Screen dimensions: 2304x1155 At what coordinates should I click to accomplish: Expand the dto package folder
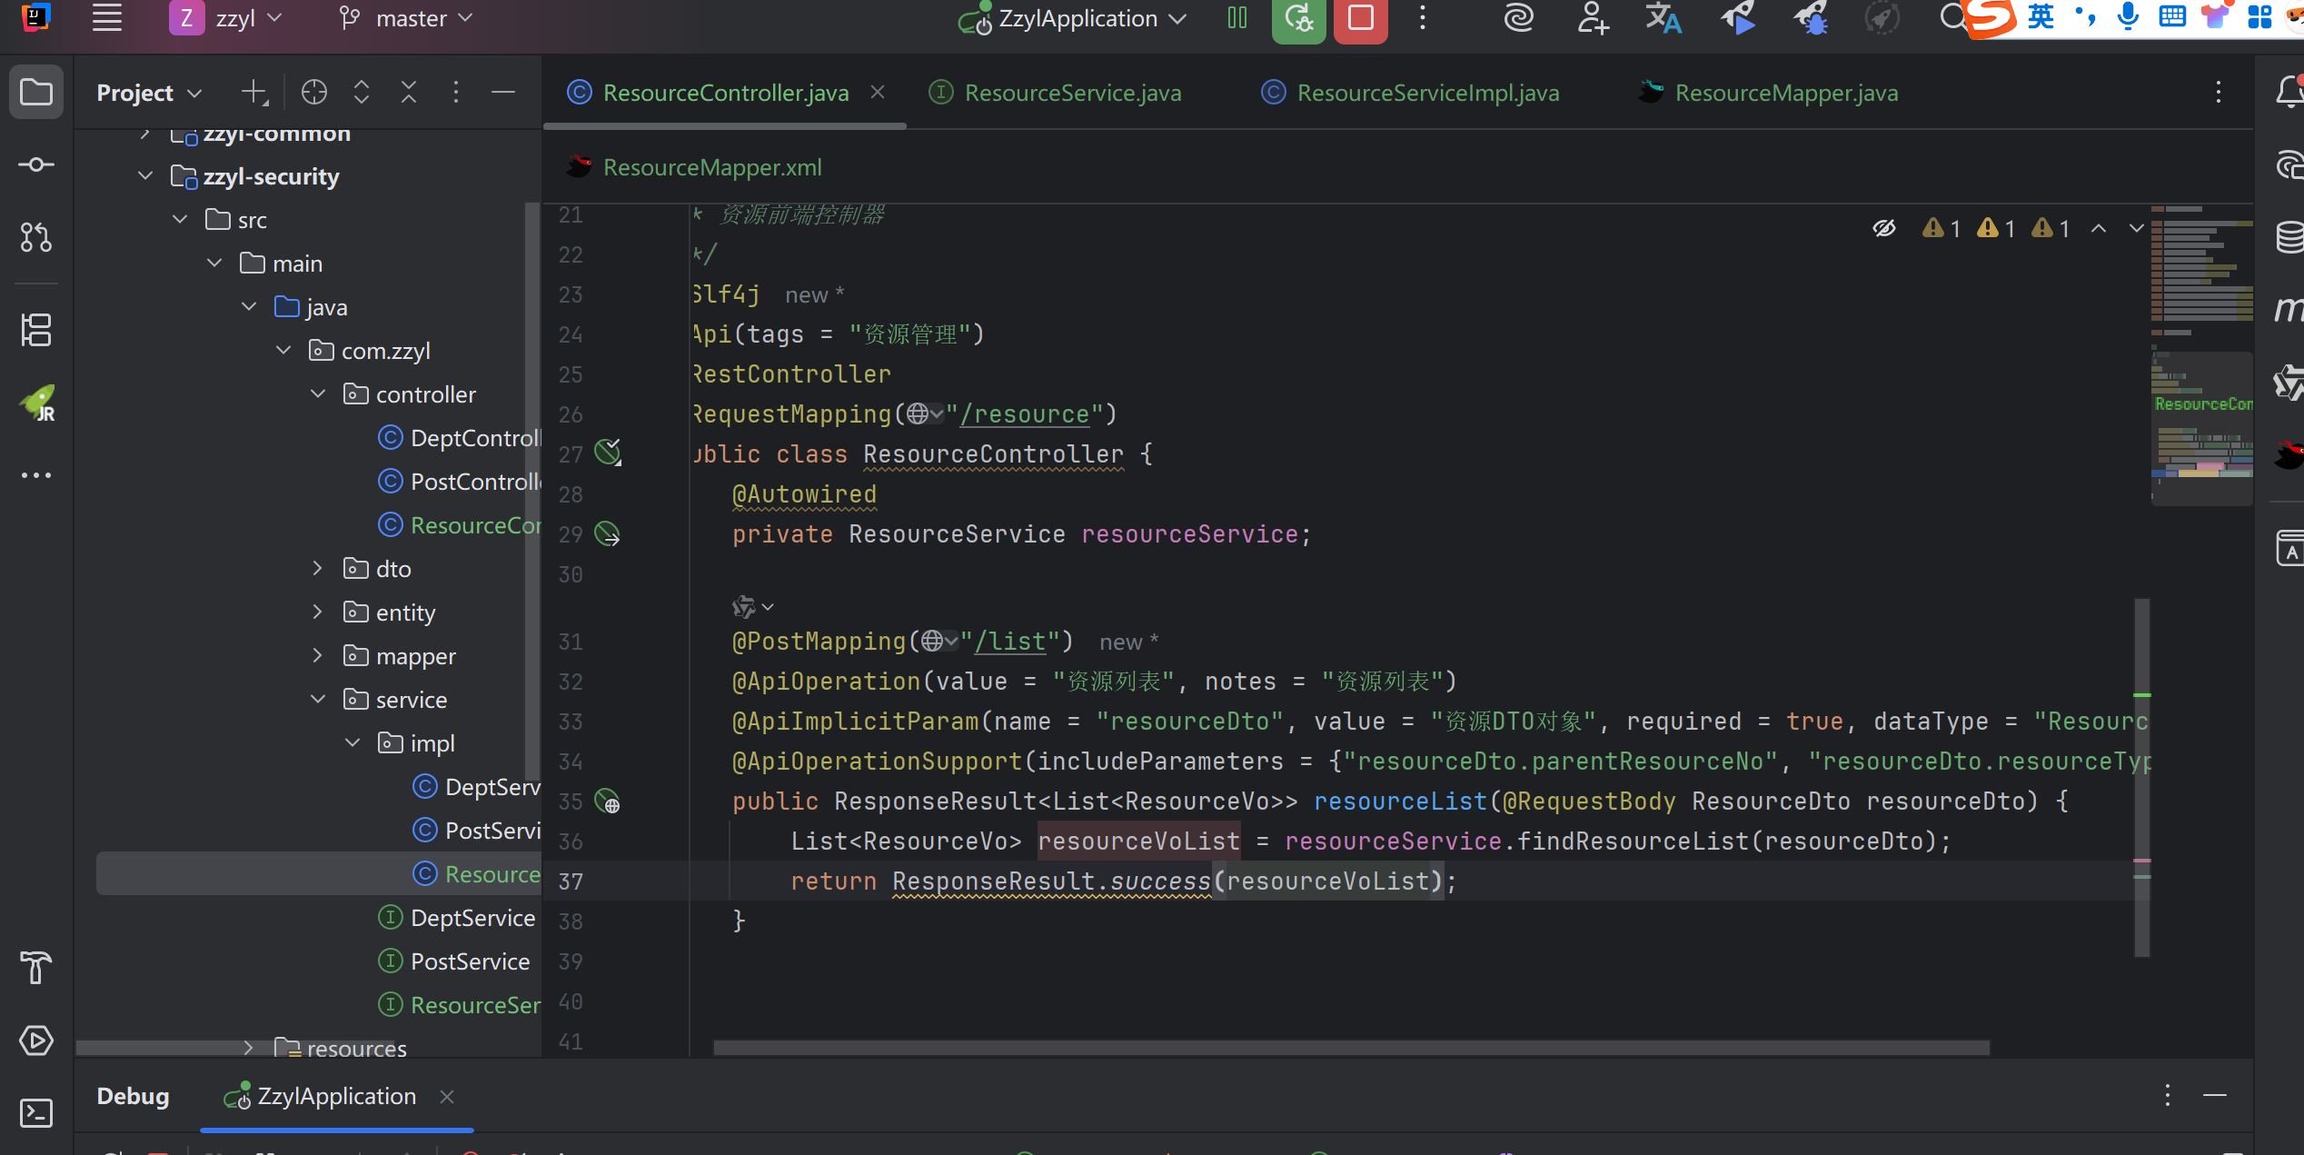[317, 569]
